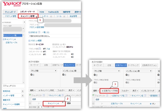Screen dimensions: 162x111
Task: Select キャンペーン一覧 in the sidebar tree
Action: point(13,35)
